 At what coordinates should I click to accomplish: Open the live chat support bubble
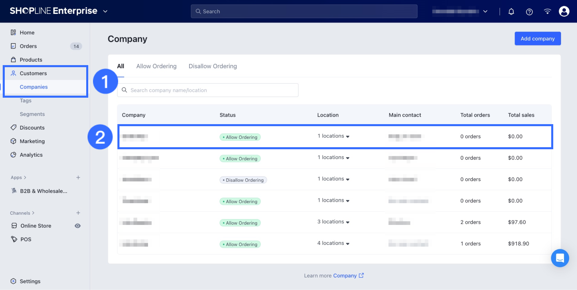tap(560, 258)
